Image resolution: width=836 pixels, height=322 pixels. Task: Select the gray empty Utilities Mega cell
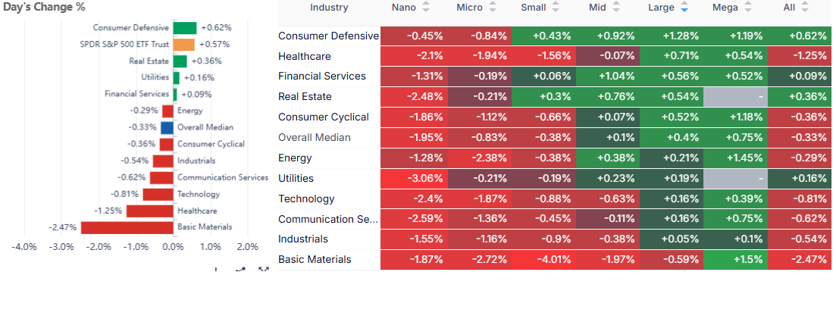coord(735,178)
